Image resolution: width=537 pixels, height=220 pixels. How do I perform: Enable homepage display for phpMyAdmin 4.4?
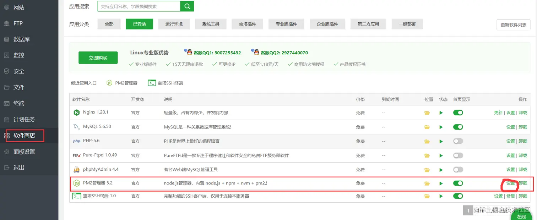[x=458, y=169]
